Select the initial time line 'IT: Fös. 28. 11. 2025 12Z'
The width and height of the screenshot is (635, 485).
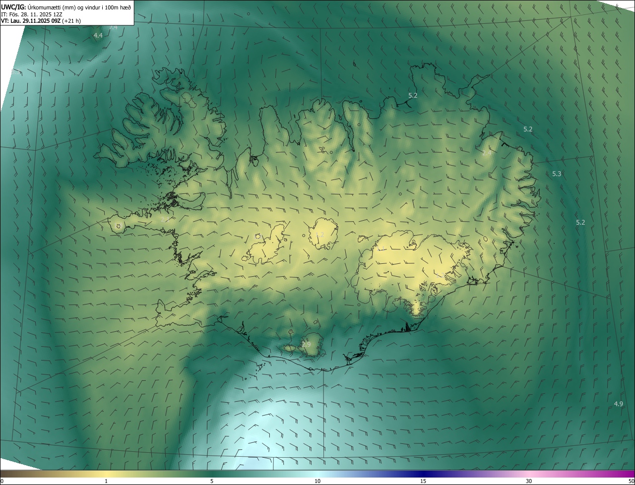tap(31, 14)
